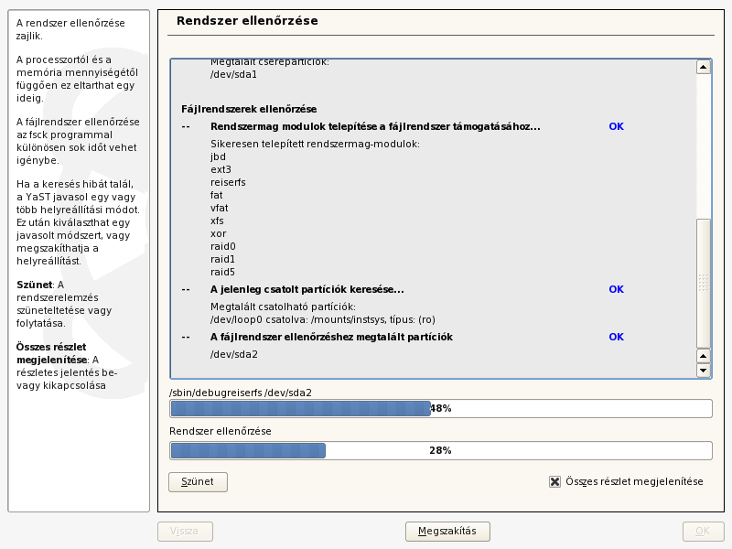The width and height of the screenshot is (732, 549).
Task: Click the Szünet button to pause checking
Action: tap(198, 481)
